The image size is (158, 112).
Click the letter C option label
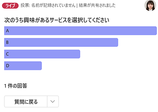pyautogui.click(x=7, y=54)
